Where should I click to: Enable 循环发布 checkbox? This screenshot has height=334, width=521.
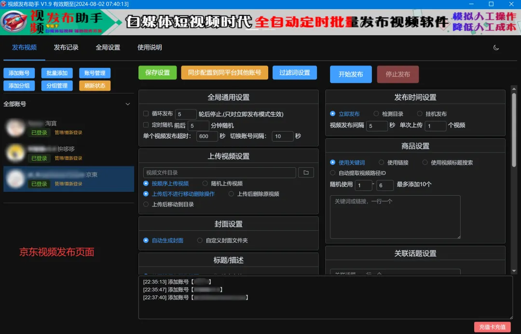pyautogui.click(x=146, y=114)
